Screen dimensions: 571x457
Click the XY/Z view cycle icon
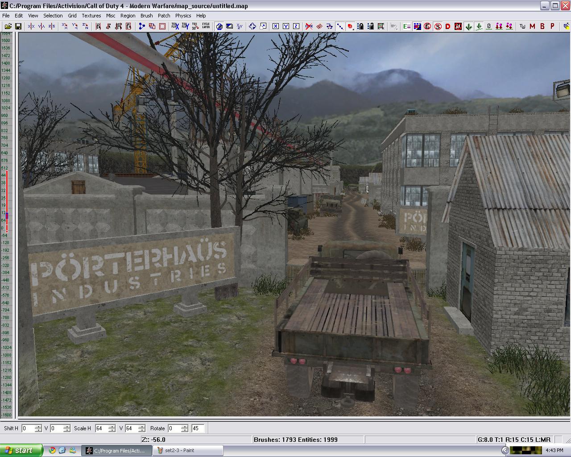tap(240, 26)
